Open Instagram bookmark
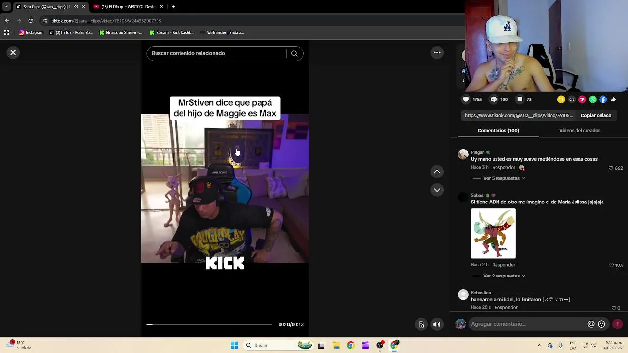Viewport: 628px width, 353px height. coord(31,33)
